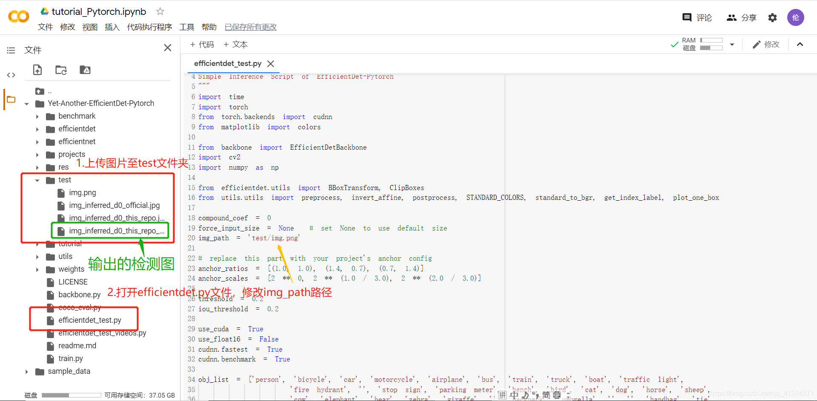
Task: Open efficientdet_test.py in file tree
Action: (x=90, y=320)
